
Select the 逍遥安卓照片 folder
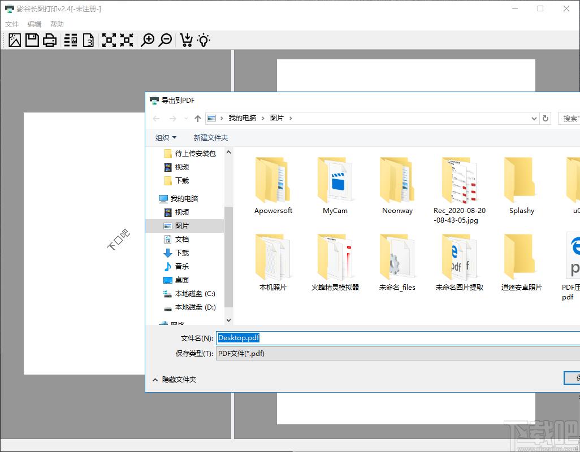point(522,262)
